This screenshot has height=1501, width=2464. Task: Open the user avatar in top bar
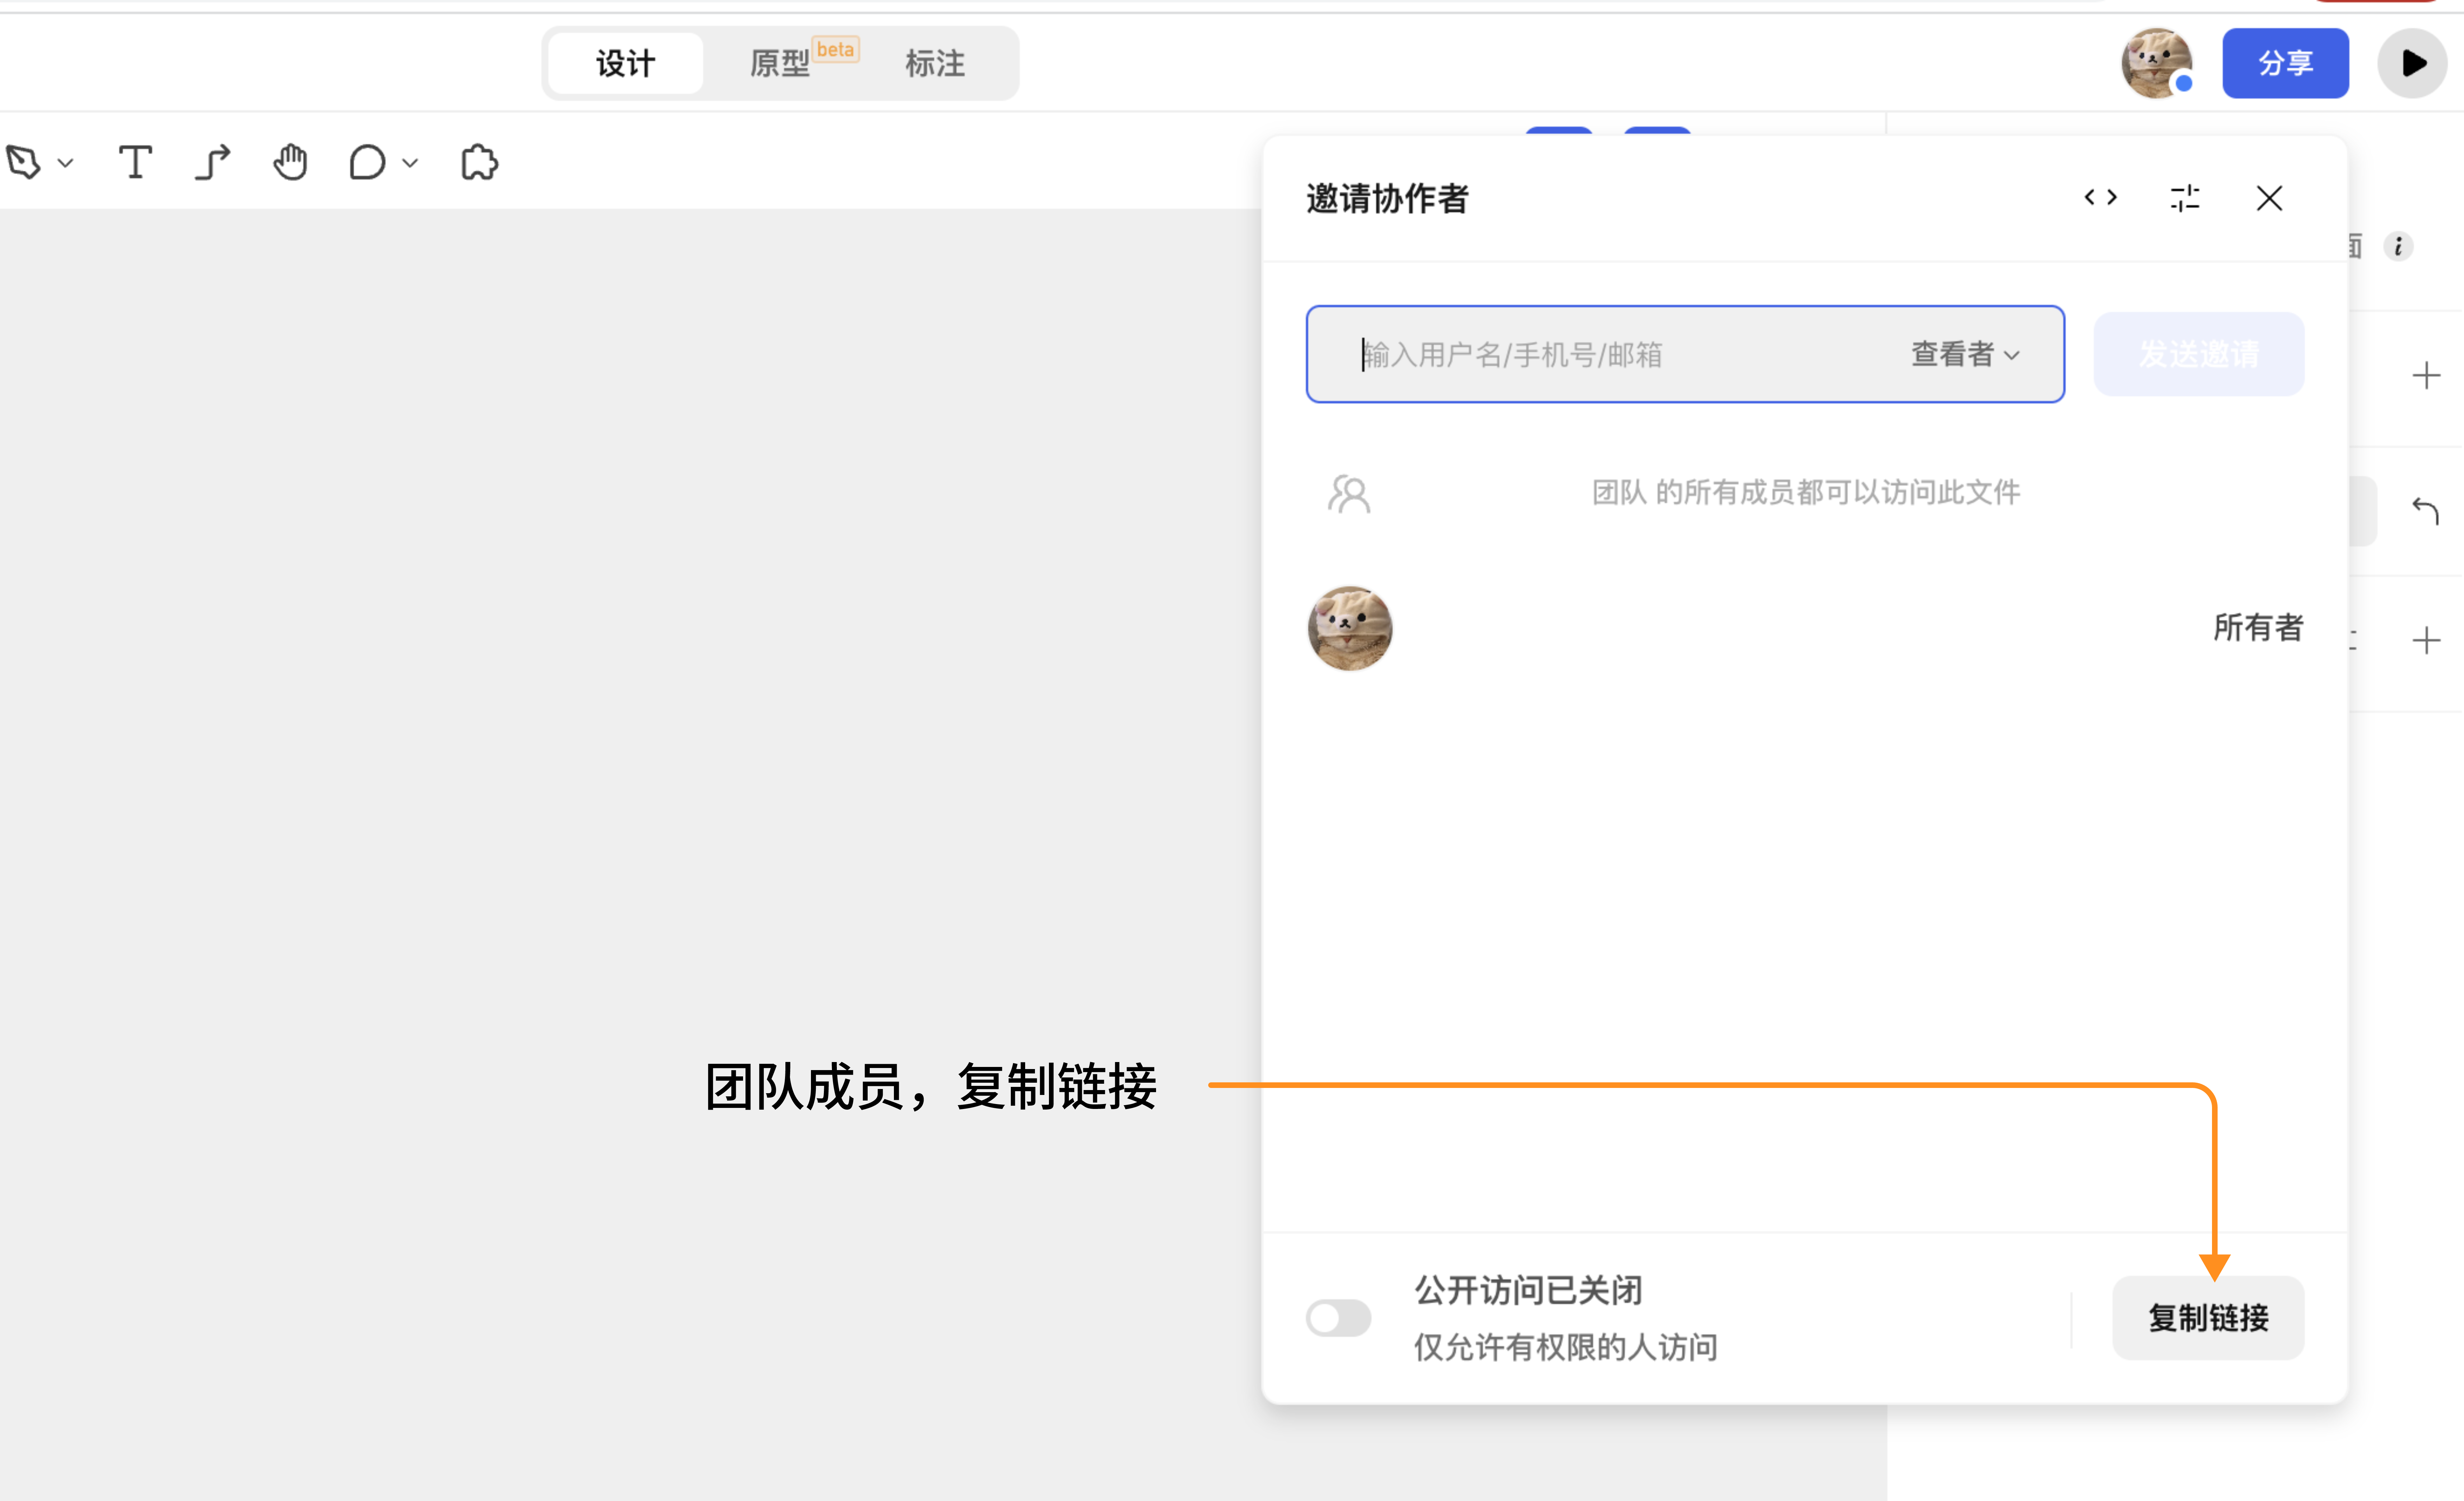pyautogui.click(x=2157, y=63)
